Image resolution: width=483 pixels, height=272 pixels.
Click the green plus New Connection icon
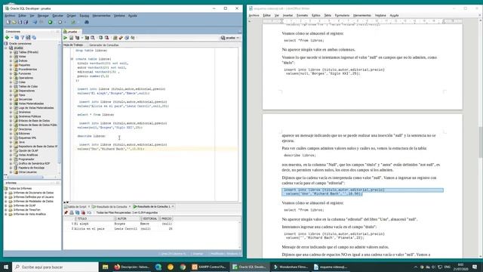[7, 38]
